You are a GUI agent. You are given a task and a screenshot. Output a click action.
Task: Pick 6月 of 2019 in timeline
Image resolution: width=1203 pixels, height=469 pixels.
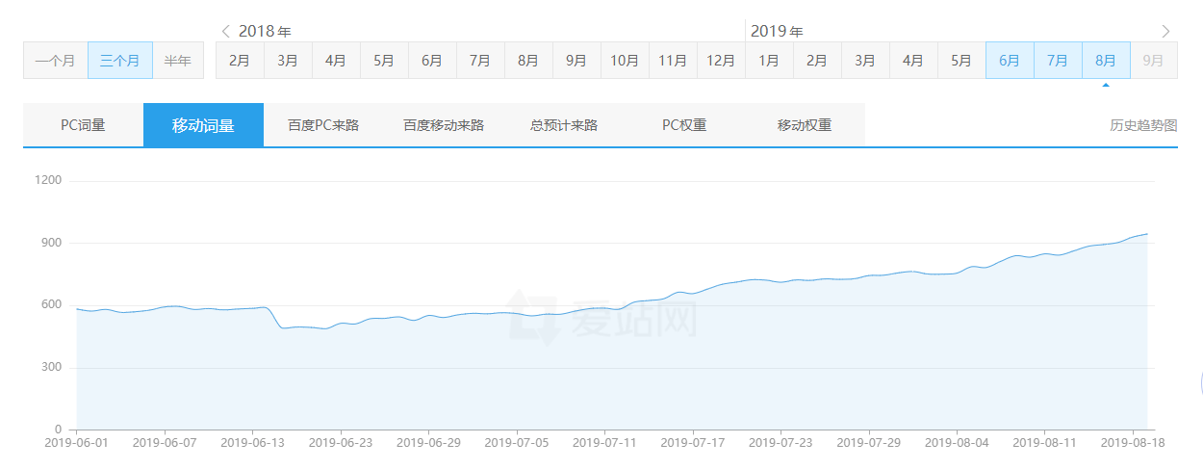(1010, 61)
